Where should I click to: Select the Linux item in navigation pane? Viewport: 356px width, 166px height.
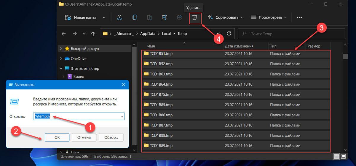tap(75, 152)
